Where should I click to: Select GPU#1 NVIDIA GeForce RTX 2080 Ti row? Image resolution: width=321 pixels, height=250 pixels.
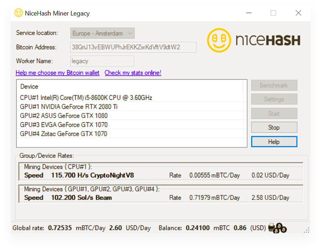click(x=131, y=106)
